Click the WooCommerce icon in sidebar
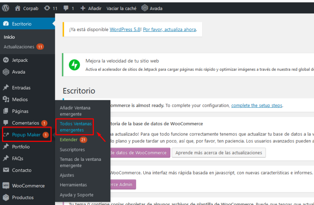Viewport: 314px width, 205px height. (6, 186)
